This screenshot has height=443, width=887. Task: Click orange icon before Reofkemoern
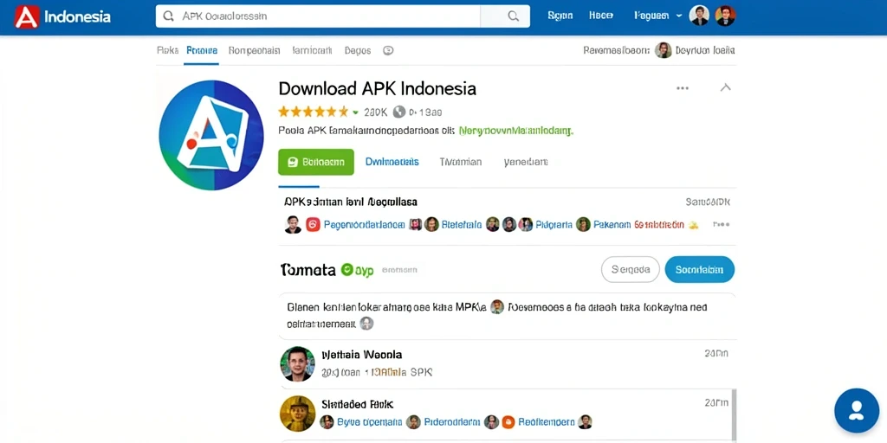pyautogui.click(x=508, y=421)
